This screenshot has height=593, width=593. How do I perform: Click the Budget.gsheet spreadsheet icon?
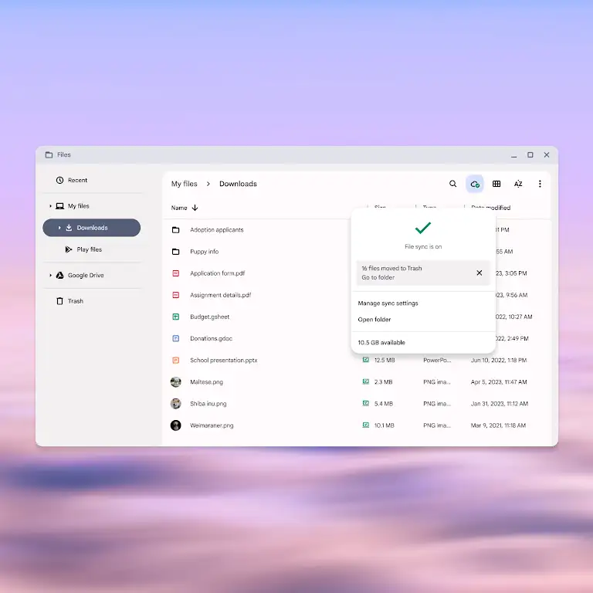(176, 317)
